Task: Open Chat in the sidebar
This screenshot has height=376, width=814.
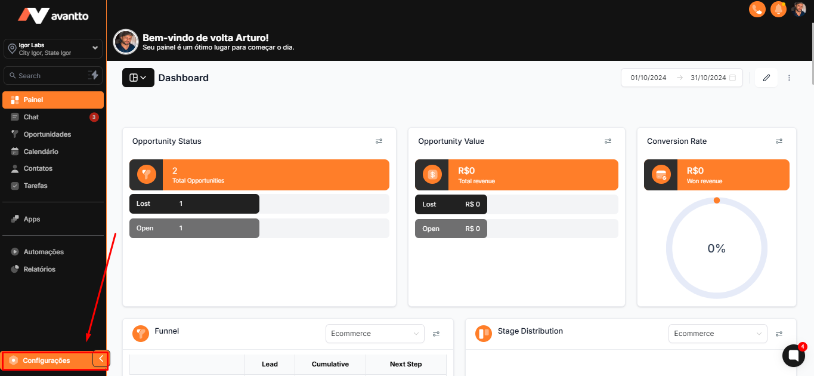Action: click(31, 117)
